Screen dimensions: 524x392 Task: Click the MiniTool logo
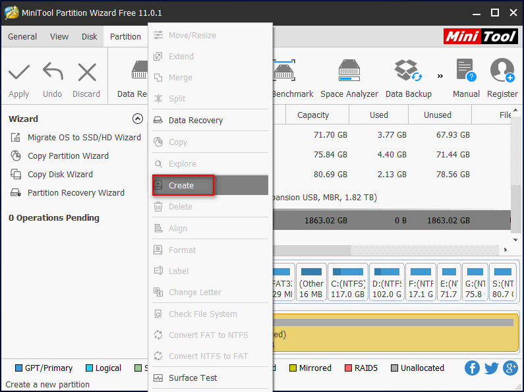point(481,36)
